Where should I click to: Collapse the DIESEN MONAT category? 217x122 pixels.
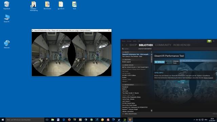pyautogui.click(x=123, y=85)
